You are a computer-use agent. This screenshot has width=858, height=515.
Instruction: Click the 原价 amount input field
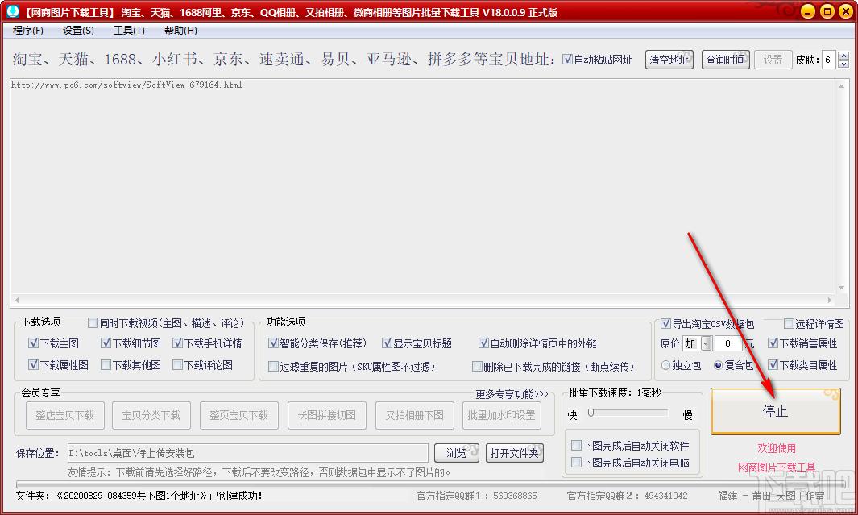[x=727, y=343]
